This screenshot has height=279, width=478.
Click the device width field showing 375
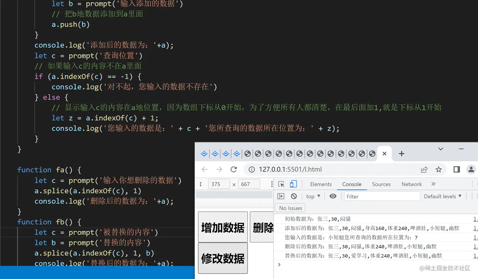[219, 184]
